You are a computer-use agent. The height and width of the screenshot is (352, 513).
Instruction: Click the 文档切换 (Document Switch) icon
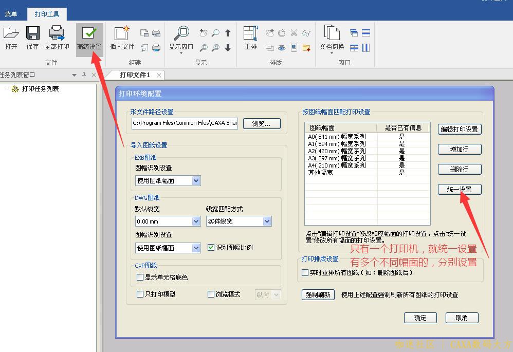tap(332, 34)
